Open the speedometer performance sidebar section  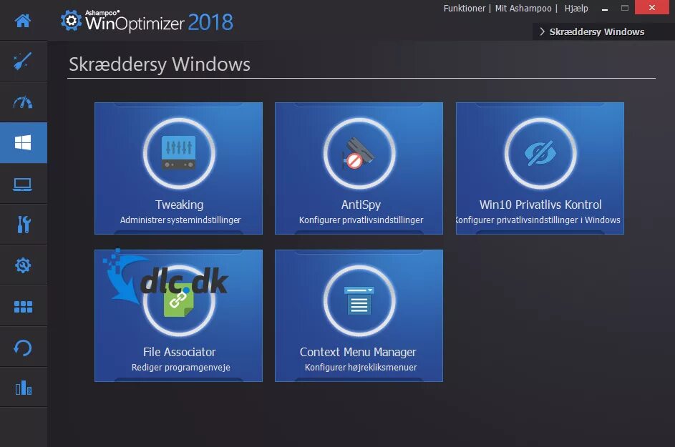23,102
